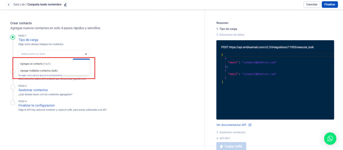343x150 pixels.
Task: Click '2. Estructura de datos' in Resumen
Action: point(230,34)
